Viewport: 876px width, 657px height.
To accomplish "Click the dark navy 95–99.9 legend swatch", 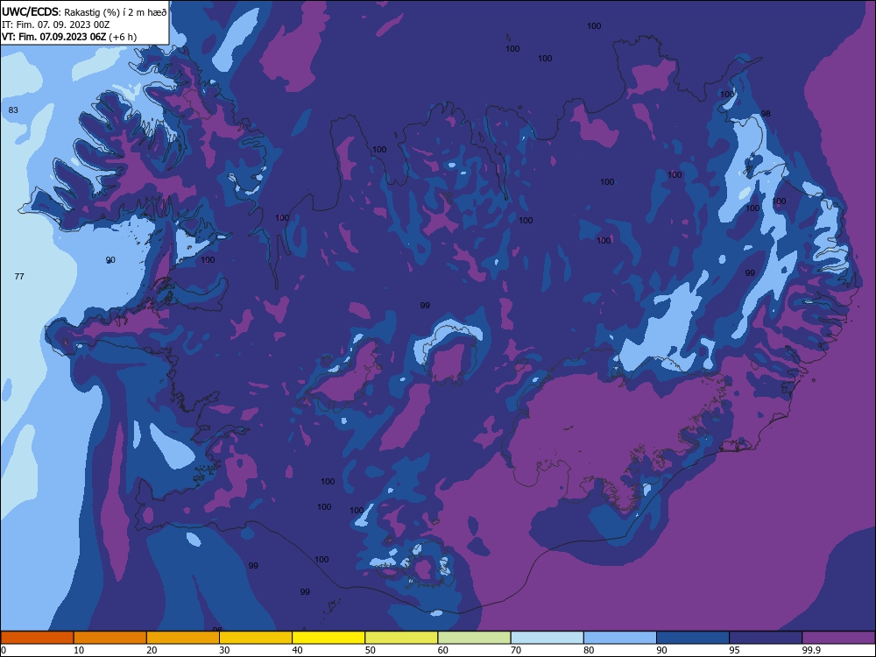I will click(x=766, y=638).
